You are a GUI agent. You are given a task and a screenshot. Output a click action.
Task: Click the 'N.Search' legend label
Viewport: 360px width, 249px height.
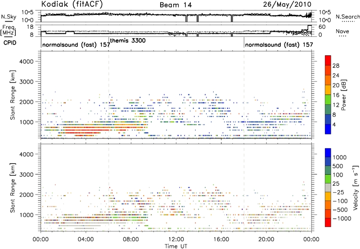[347, 17]
